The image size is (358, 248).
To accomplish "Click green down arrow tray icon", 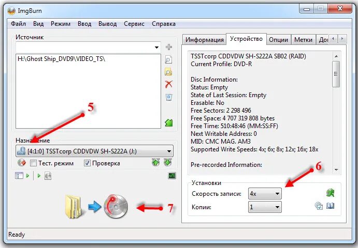I will pos(167,162).
